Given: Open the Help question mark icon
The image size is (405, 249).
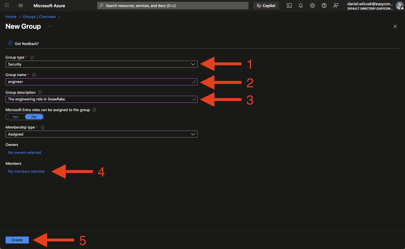Looking at the screenshot, I should click(324, 6).
